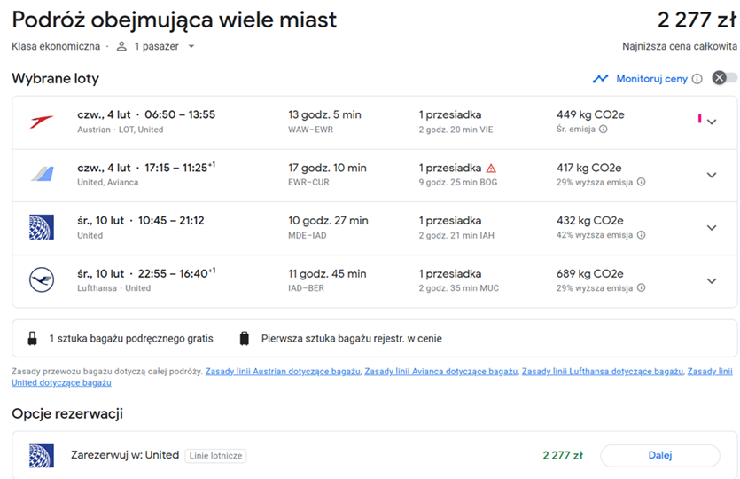This screenshot has width=740, height=479.
Task: Click layover text 2 godz. 35 min MUC
Action: (459, 288)
